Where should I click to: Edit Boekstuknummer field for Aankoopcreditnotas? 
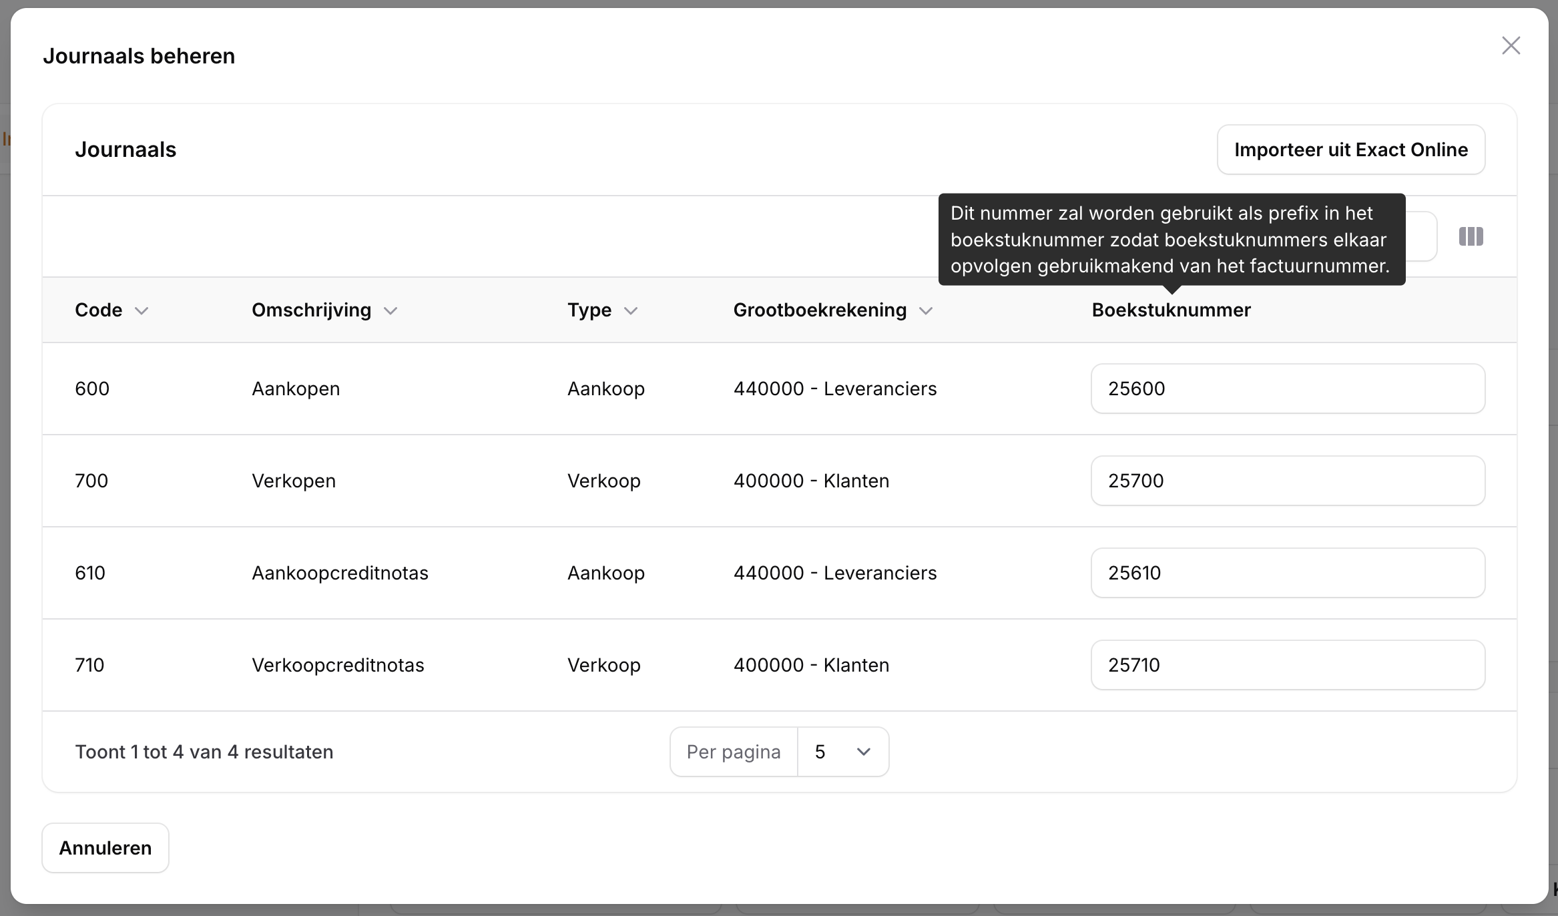1287,573
